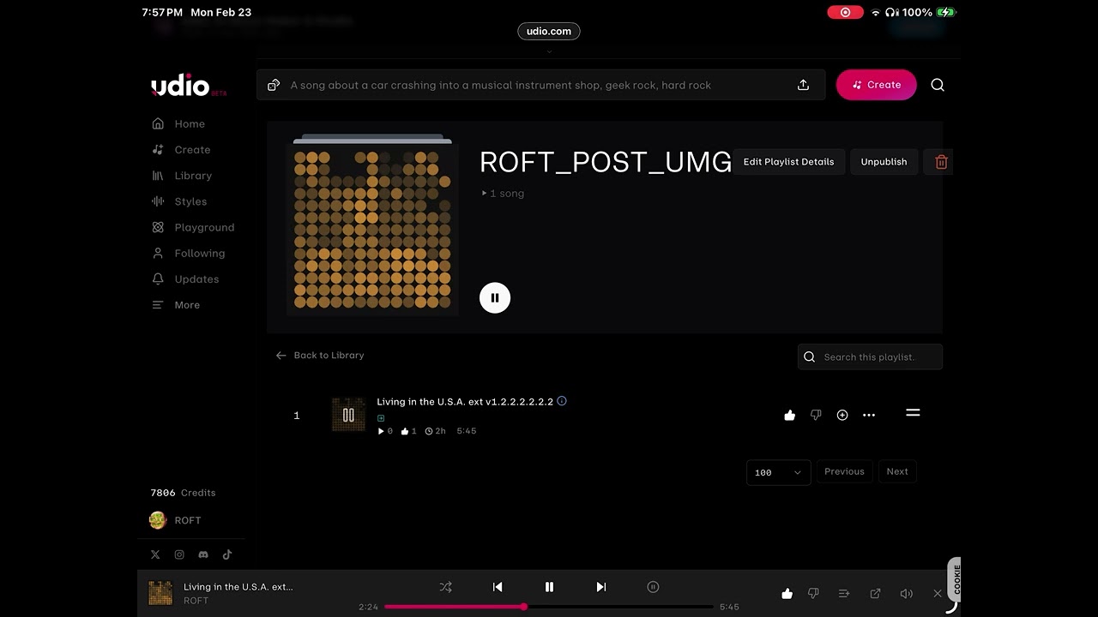
Task: Click the red screen recording indicator
Action: (845, 12)
